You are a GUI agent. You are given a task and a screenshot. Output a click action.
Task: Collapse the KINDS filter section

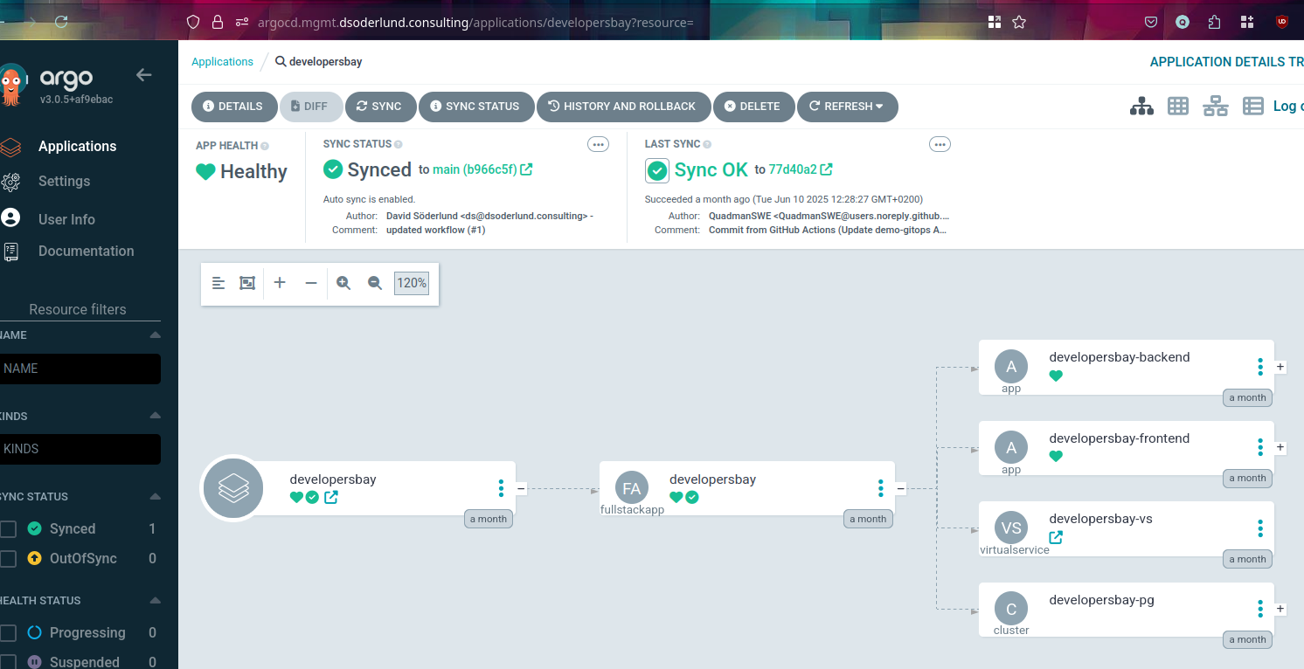pyautogui.click(x=155, y=416)
